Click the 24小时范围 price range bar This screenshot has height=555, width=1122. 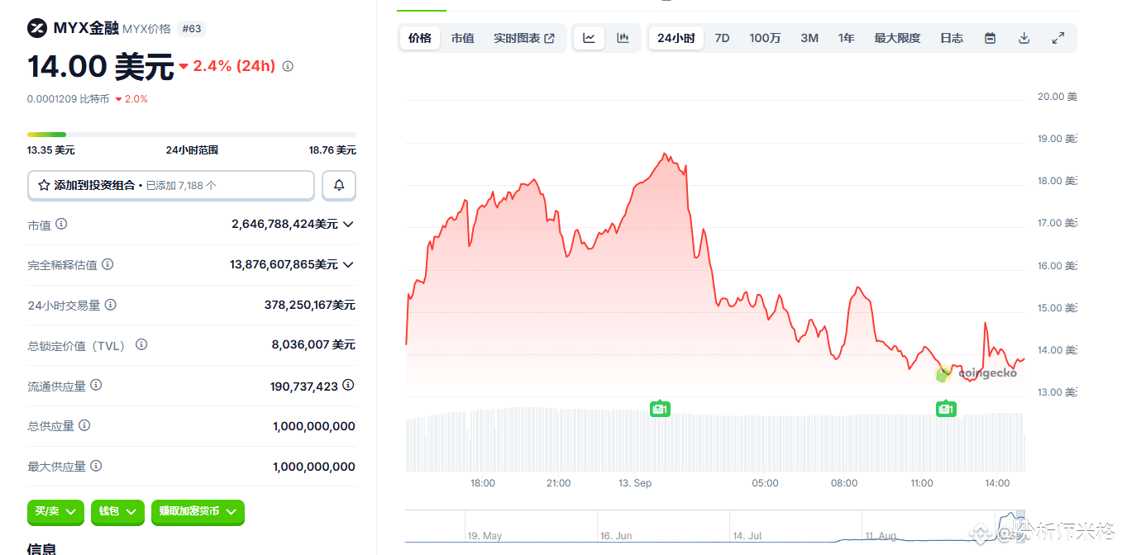coord(192,134)
